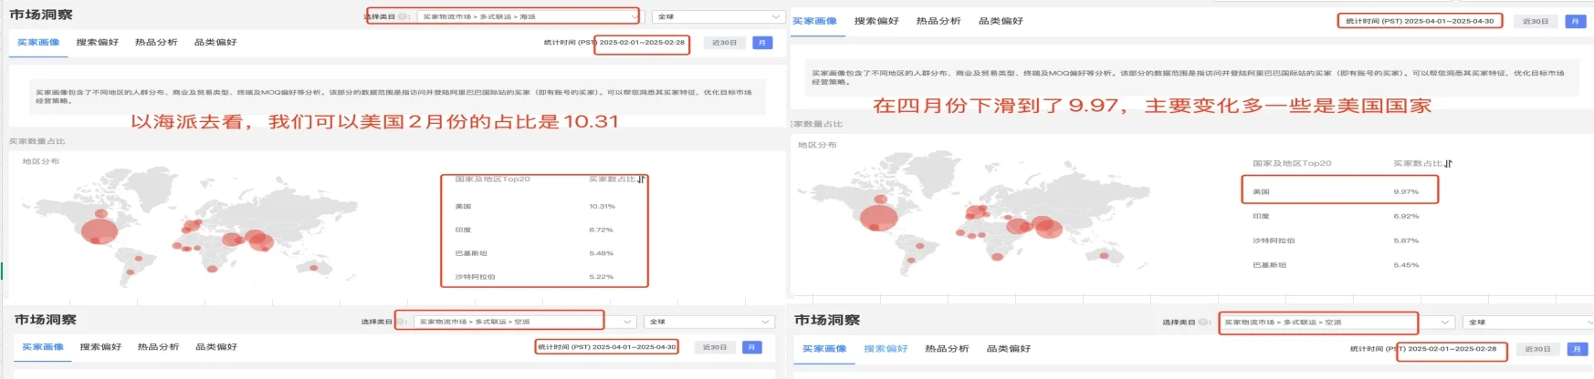Screen dimensions: 1594x379
Task: Toggle 月 range in 空派 February panel
Action: point(1576,349)
